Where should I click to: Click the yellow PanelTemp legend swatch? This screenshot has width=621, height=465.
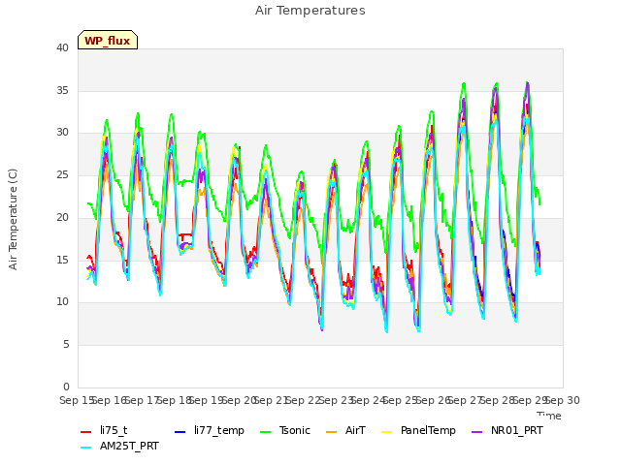click(x=386, y=432)
